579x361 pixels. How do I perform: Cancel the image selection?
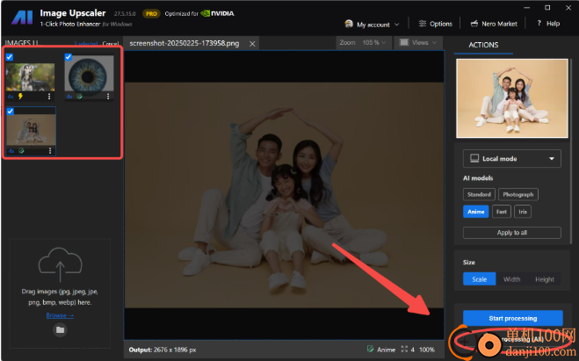(x=111, y=44)
